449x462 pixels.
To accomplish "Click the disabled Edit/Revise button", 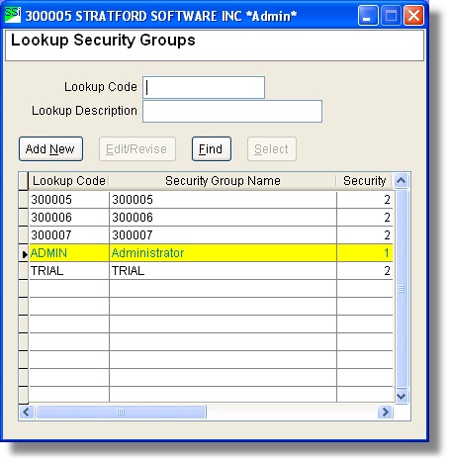I will 137,149.
